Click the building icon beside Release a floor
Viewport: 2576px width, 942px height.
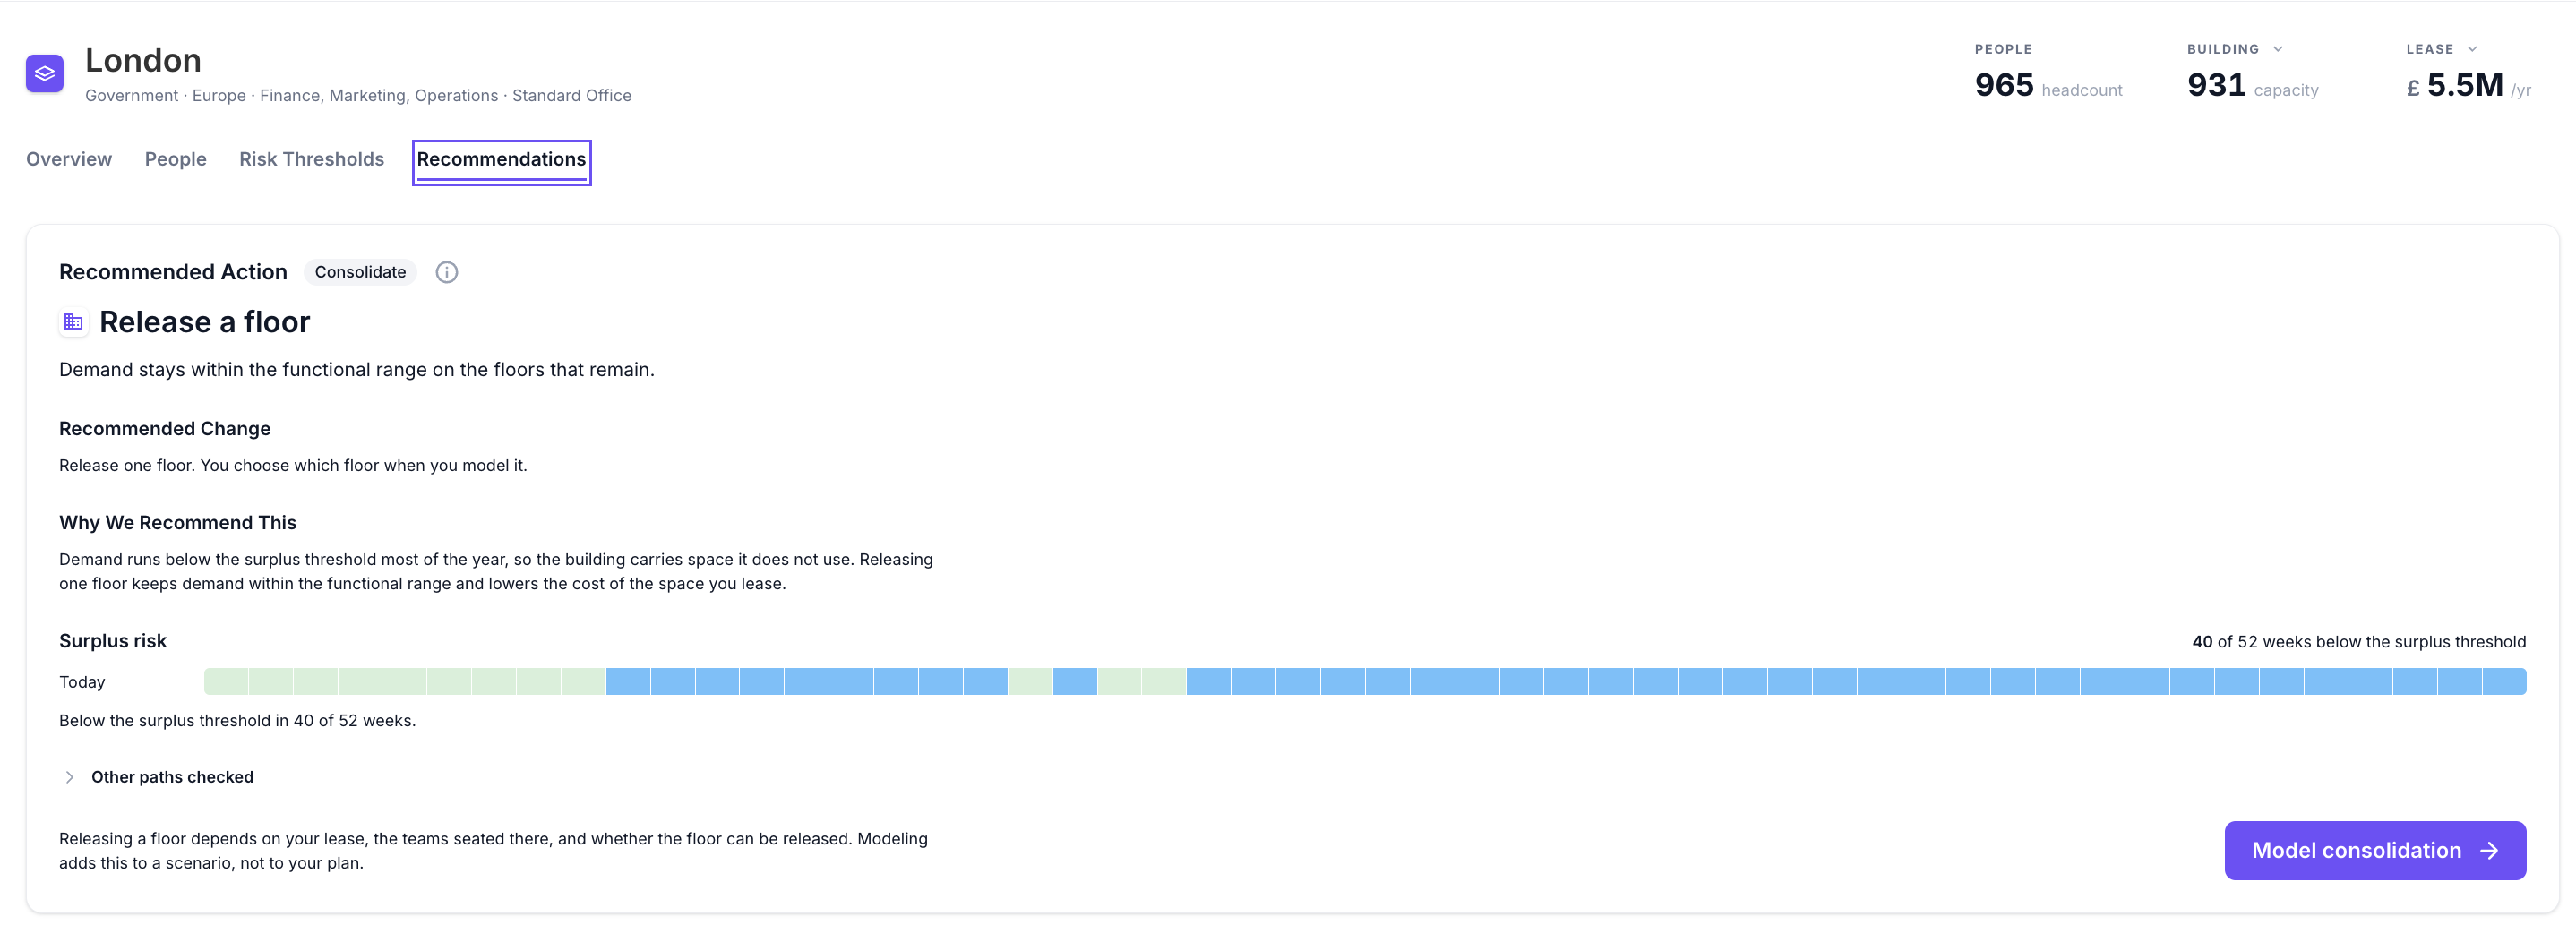tap(73, 322)
